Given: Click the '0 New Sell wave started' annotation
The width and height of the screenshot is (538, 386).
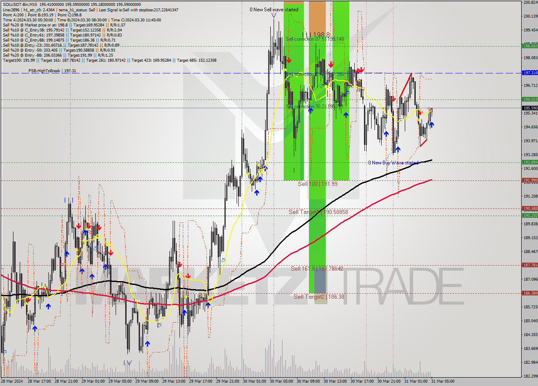Looking at the screenshot, I should tap(274, 10).
